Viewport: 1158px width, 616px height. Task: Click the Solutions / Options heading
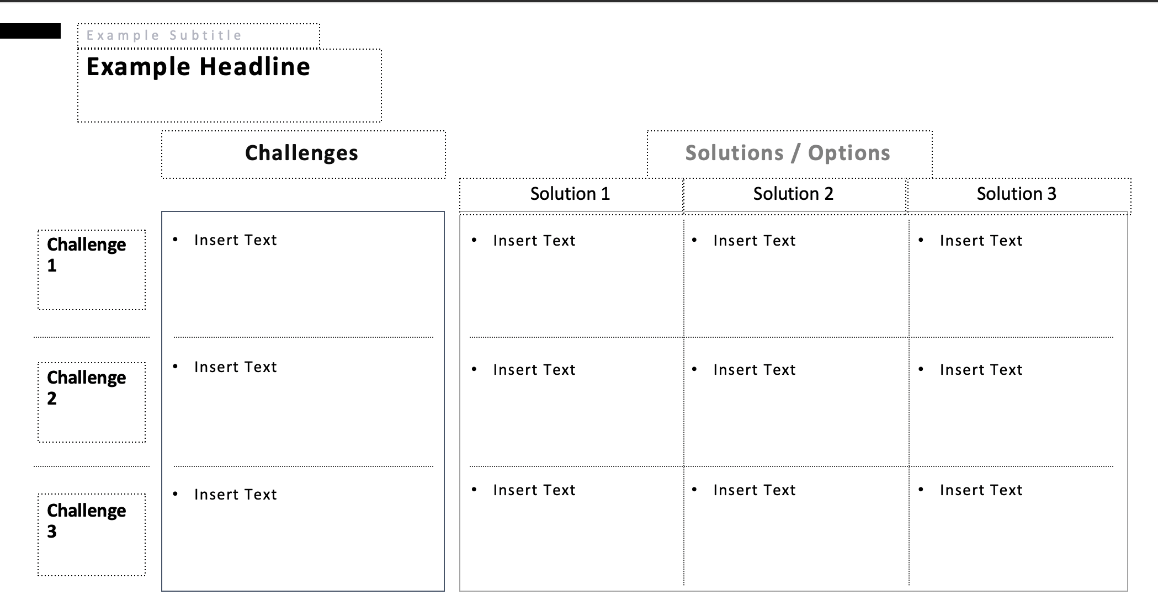[x=790, y=154]
